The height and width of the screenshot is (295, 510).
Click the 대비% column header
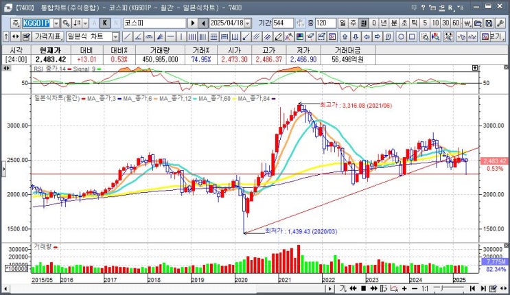119,50
